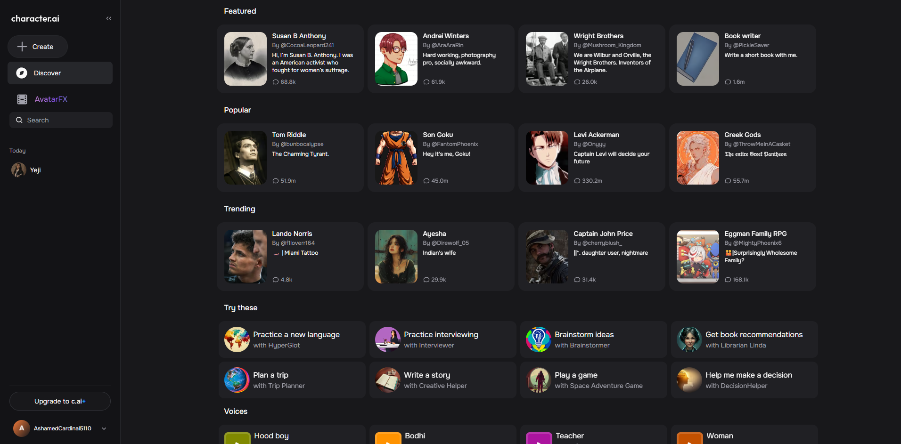Open Levi Ackerman character thumbnail
This screenshot has height=444, width=901.
[547, 158]
